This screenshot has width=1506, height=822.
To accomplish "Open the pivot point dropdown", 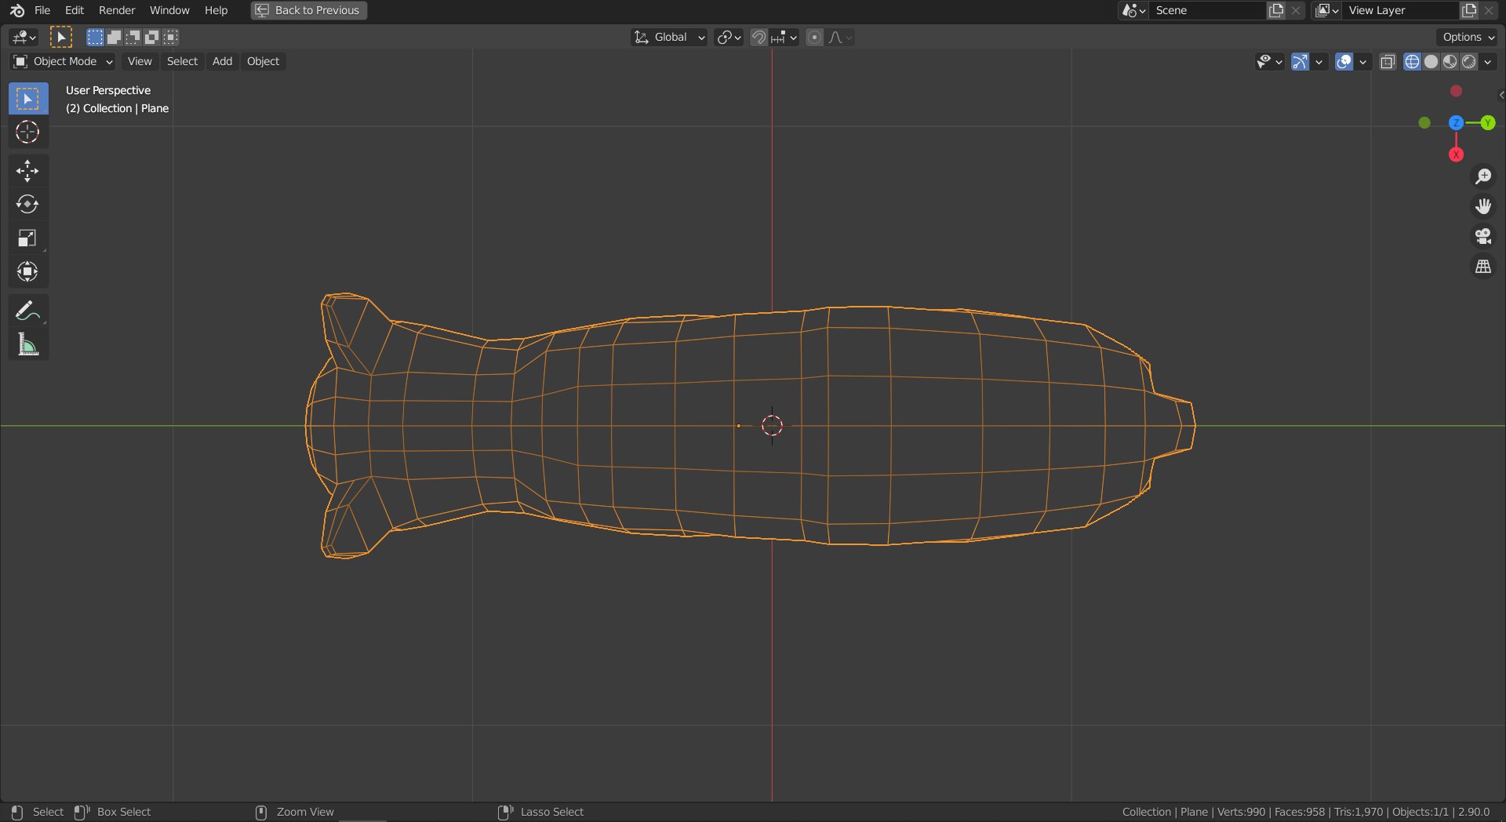I will [x=729, y=37].
